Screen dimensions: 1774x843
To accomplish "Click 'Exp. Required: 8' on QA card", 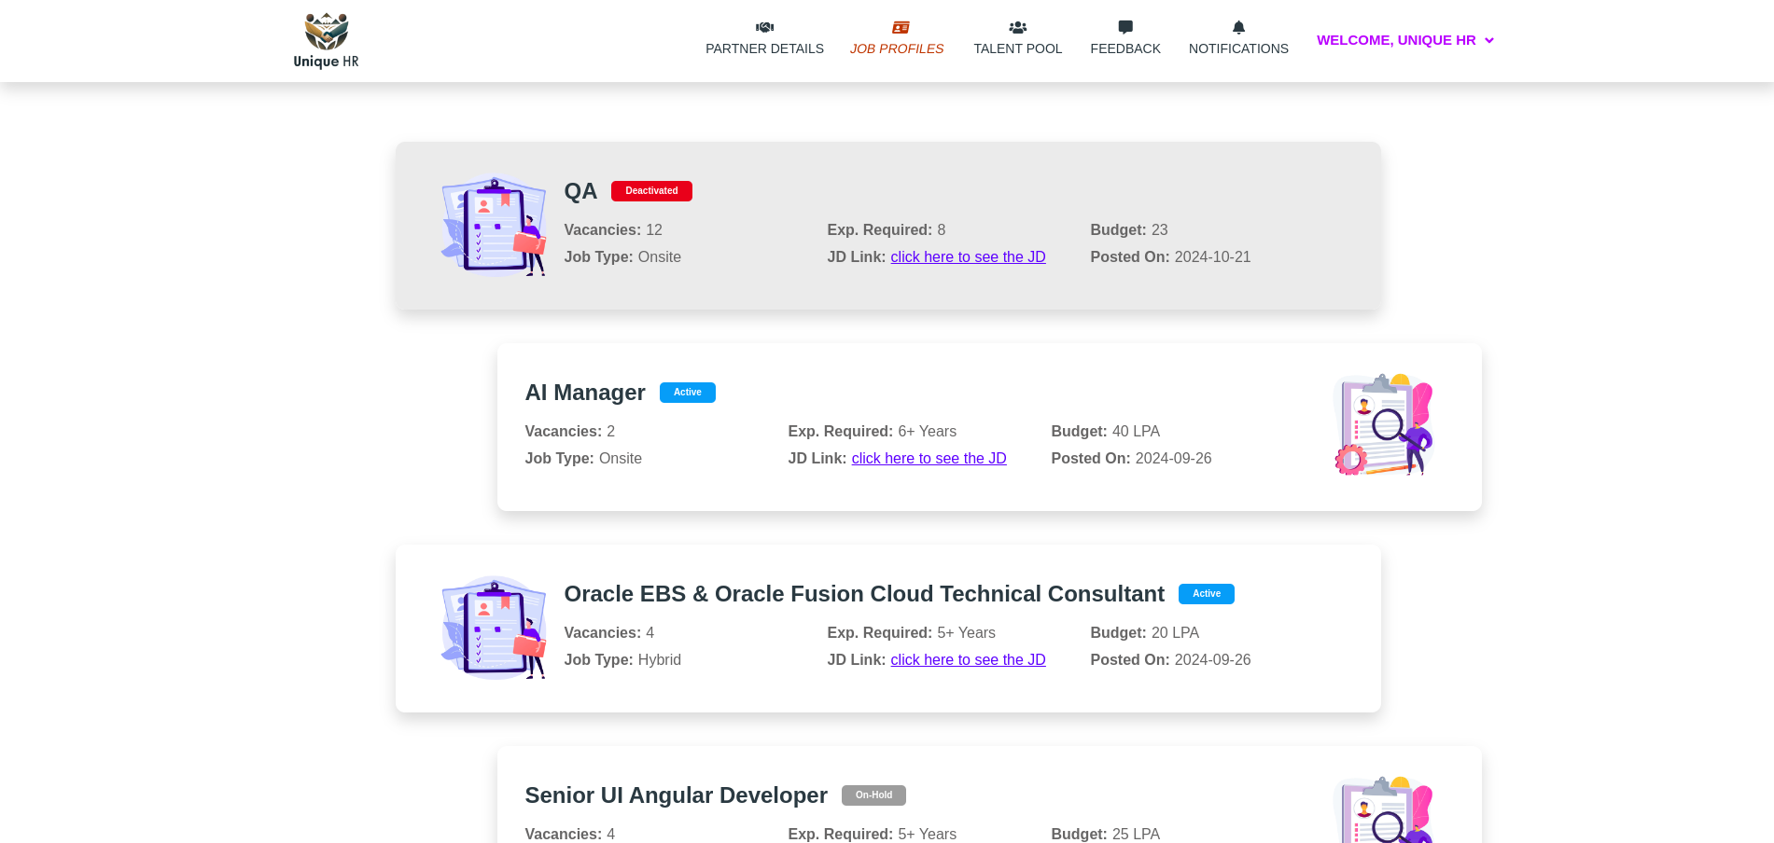I will click(886, 229).
